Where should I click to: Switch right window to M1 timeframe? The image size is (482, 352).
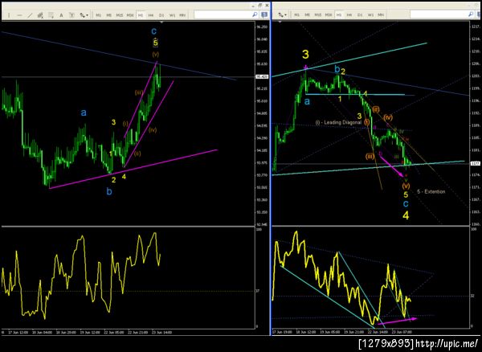(296, 14)
